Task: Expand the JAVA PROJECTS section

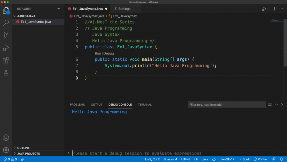Action: pyautogui.click(x=28, y=154)
